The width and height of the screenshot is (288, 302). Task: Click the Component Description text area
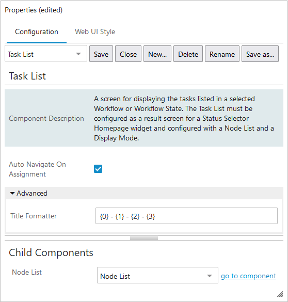coord(184,118)
